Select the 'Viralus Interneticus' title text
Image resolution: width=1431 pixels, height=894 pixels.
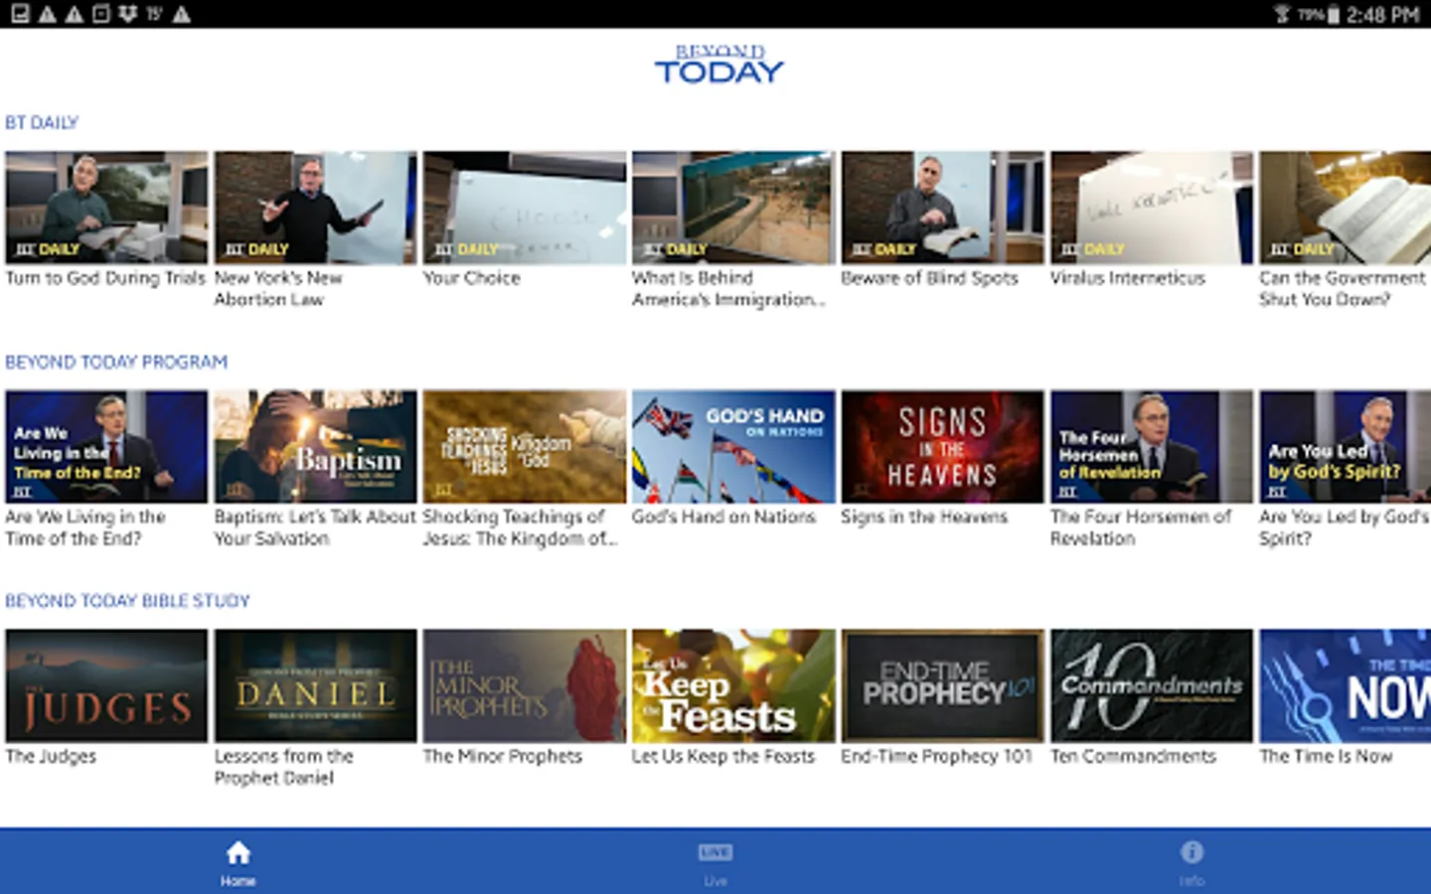[x=1128, y=278]
